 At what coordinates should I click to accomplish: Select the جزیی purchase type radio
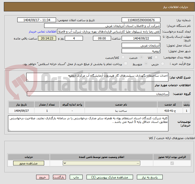point(162,64)
